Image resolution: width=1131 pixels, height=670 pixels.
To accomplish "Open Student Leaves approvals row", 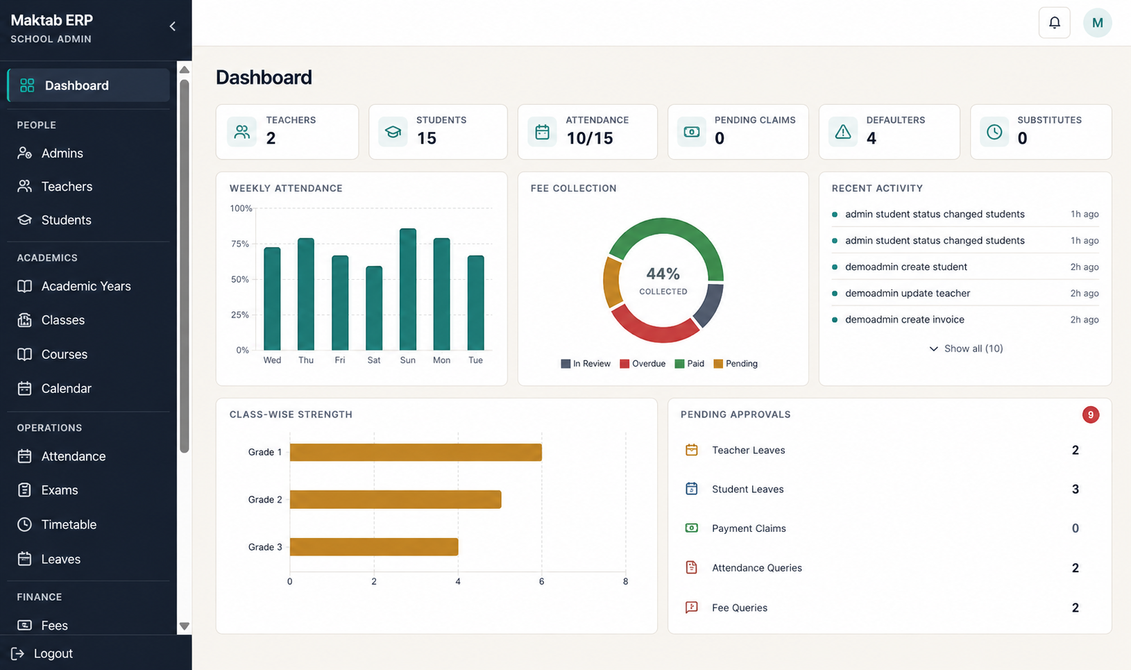I will (x=889, y=489).
